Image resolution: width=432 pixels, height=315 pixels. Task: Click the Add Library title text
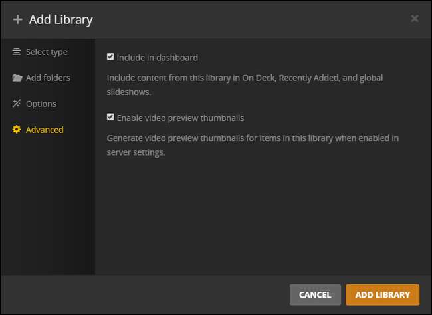pos(60,19)
